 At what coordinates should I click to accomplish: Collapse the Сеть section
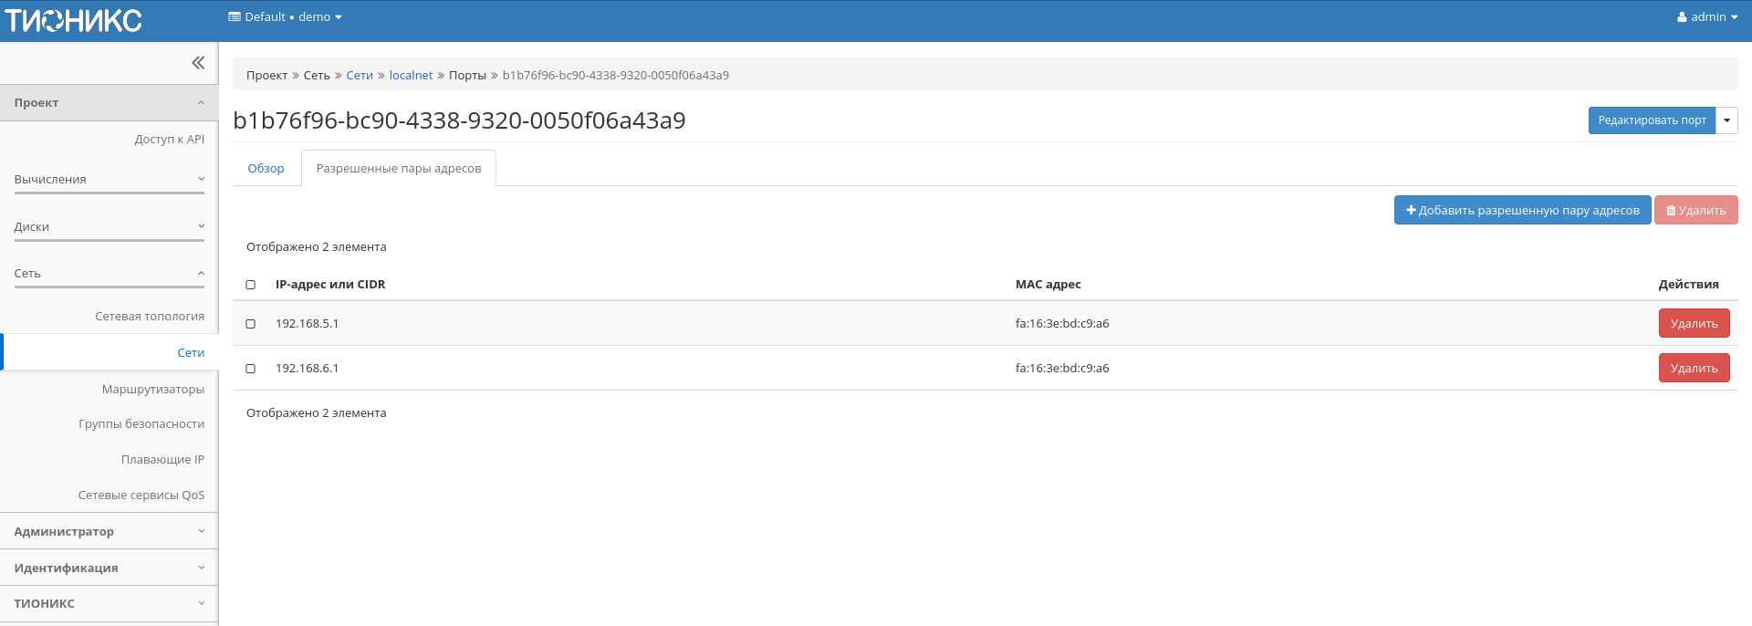109,274
